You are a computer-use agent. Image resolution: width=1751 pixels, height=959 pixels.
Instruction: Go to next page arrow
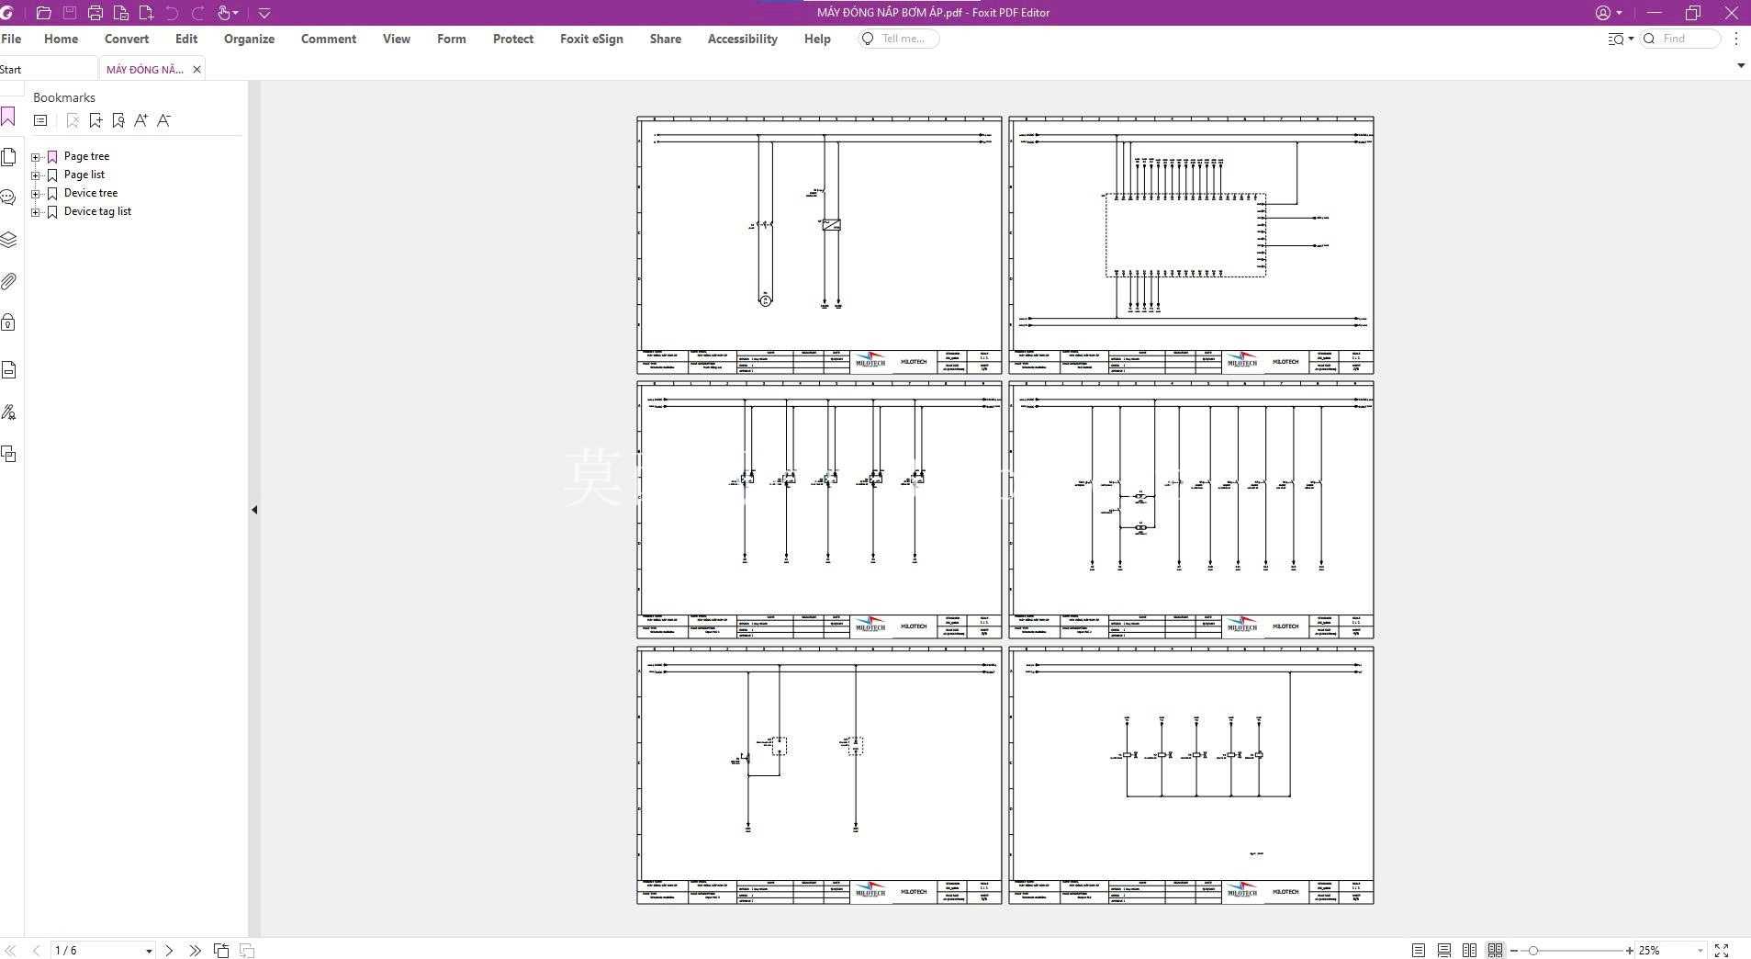point(169,951)
